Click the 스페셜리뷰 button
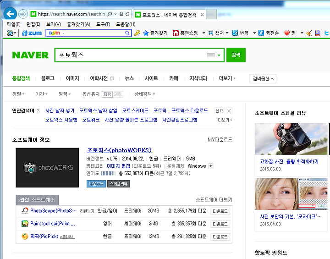330x259 pixels. tap(119, 184)
